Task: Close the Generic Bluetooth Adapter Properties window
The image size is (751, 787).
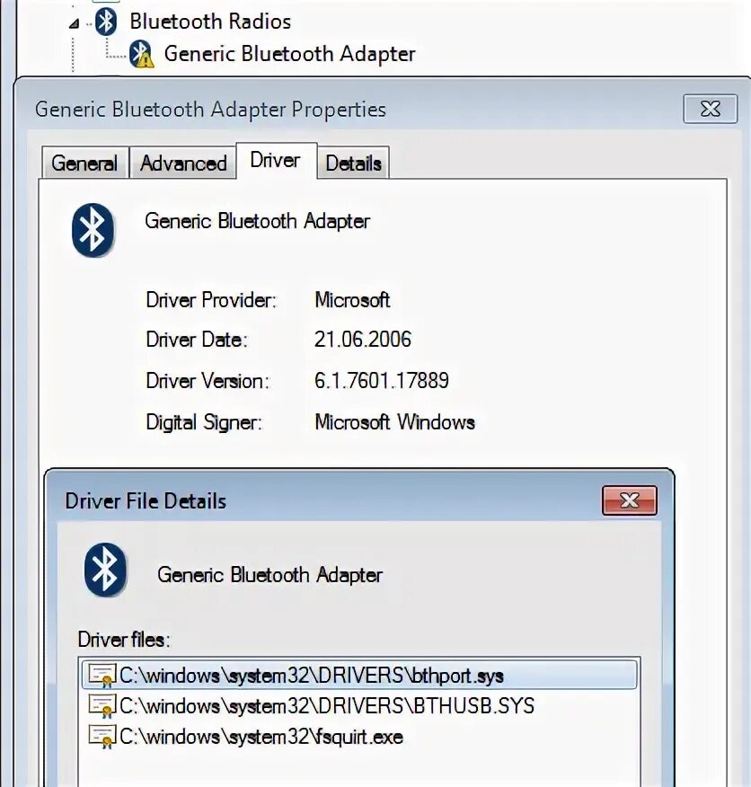Action: [710, 109]
